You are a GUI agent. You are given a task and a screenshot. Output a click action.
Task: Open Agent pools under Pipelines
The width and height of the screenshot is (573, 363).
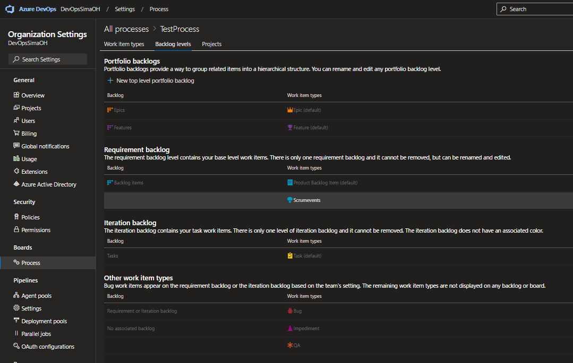click(36, 296)
